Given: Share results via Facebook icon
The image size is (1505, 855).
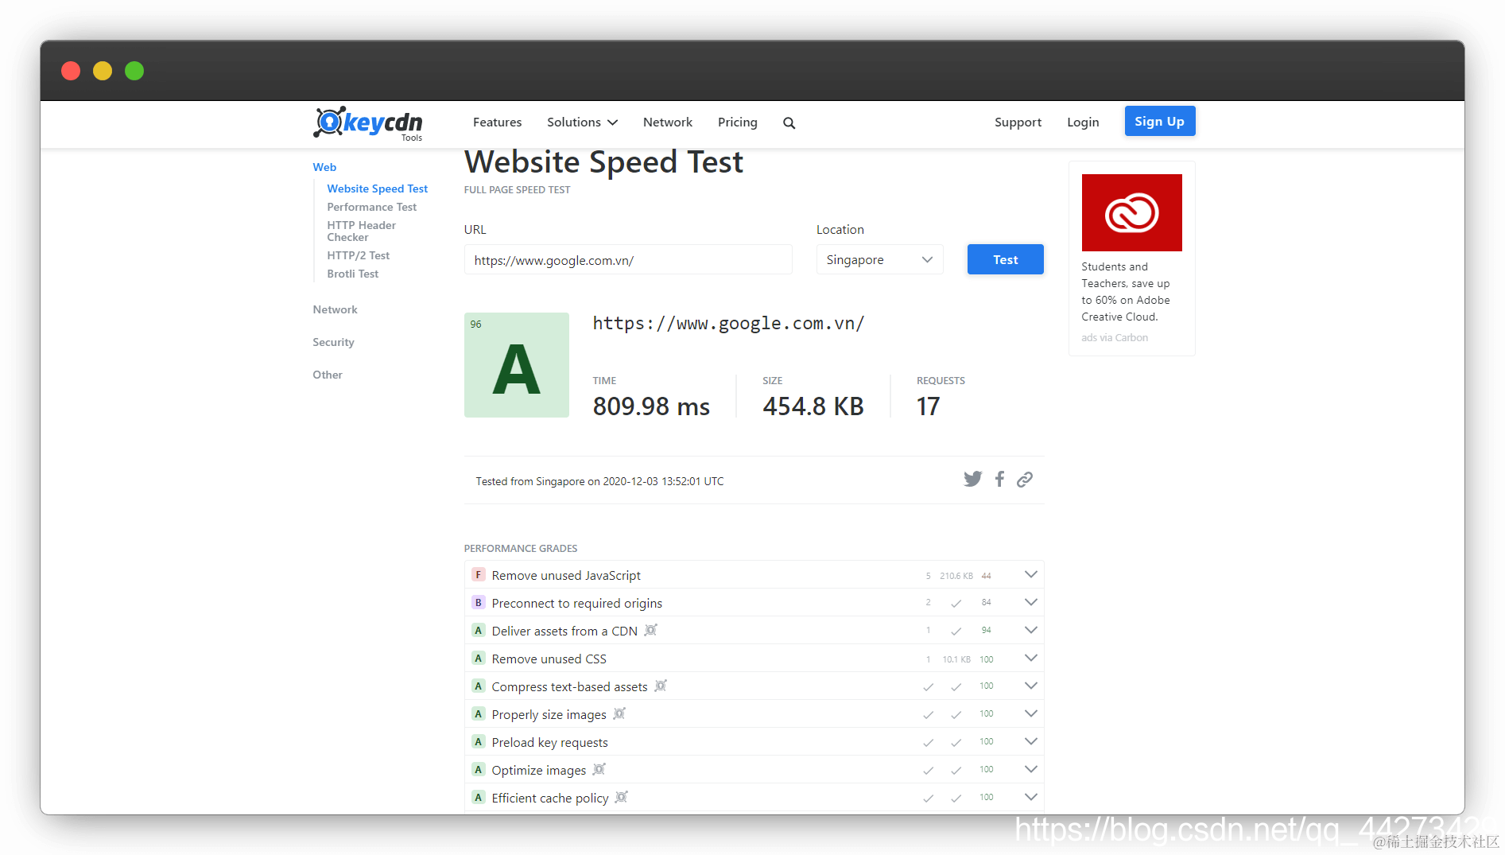Looking at the screenshot, I should pyautogui.click(x=999, y=479).
